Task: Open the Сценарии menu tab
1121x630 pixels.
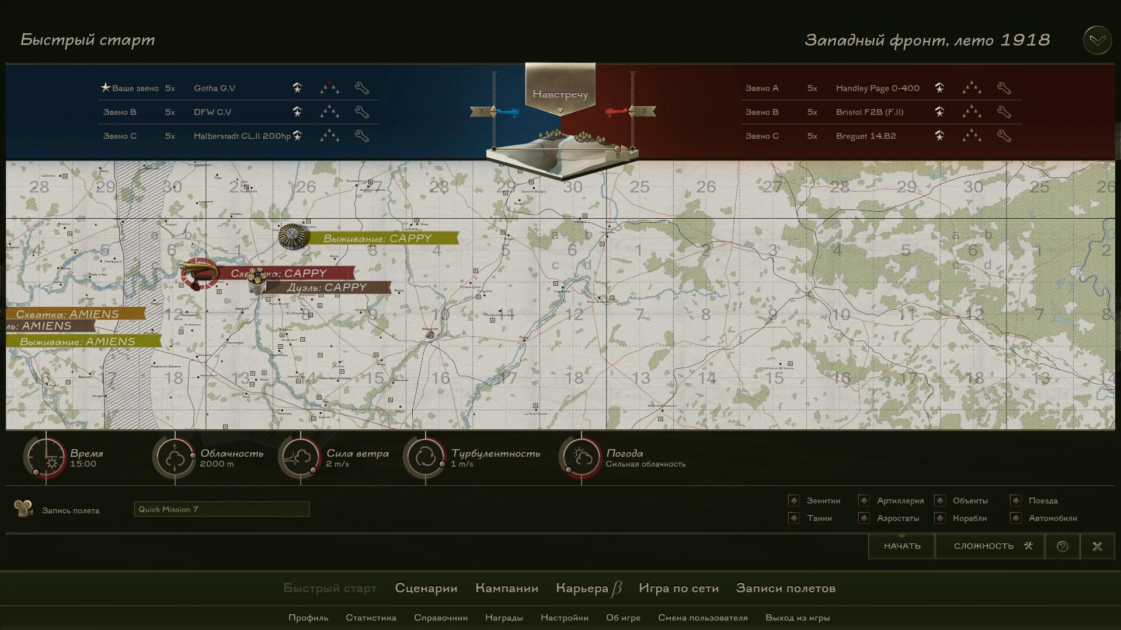Action: [426, 588]
